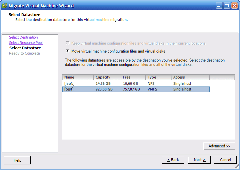Maximize the wizard window
The image size is (240, 170).
(227, 6)
